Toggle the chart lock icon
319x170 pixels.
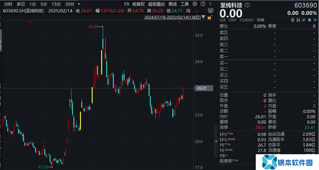coord(210,17)
